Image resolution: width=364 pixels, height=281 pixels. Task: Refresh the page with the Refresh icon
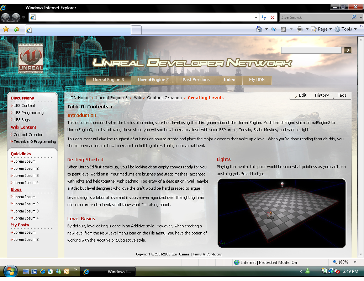point(264,17)
